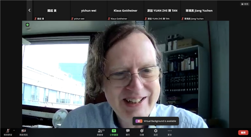Click the green share screen icon
Screen dimensions: 251x137
click(x=114, y=131)
